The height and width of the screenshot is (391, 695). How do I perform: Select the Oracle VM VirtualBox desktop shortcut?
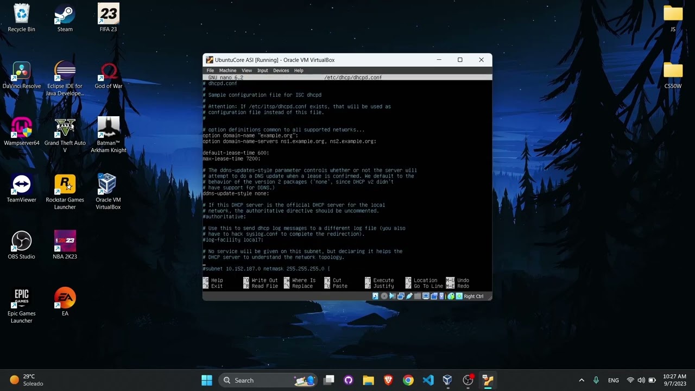coord(108,192)
